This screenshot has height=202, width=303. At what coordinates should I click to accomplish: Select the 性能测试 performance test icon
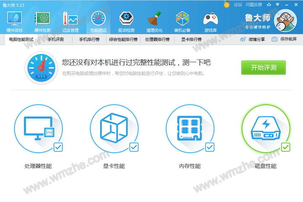point(98,21)
